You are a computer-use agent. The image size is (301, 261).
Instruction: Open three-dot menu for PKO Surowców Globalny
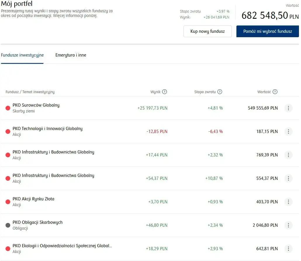(288, 108)
